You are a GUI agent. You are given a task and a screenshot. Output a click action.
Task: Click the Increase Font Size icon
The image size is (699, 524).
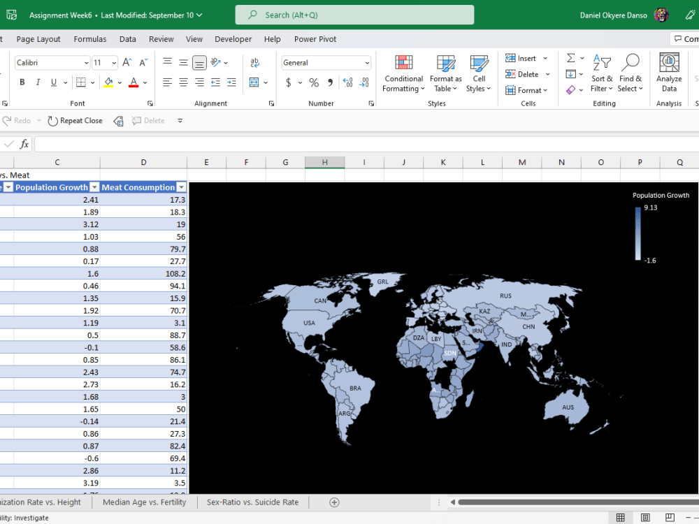127,62
